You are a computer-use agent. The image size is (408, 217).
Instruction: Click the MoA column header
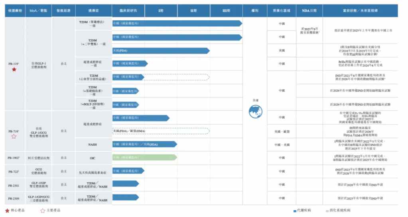point(38,10)
